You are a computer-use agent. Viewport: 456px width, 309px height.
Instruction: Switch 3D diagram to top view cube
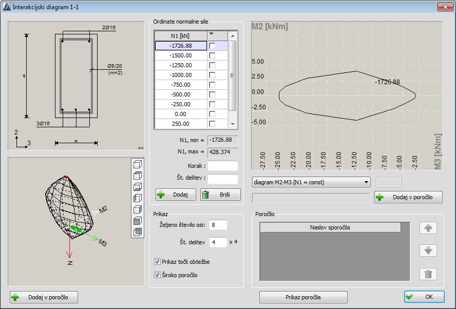coord(138,176)
